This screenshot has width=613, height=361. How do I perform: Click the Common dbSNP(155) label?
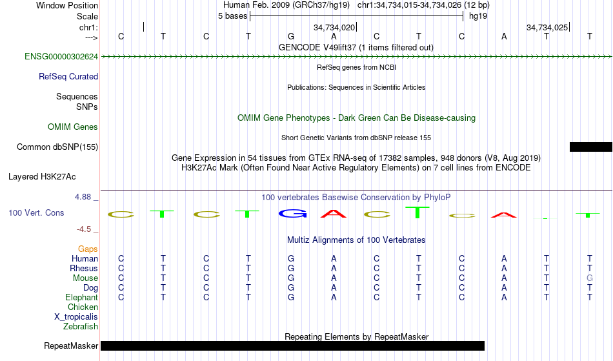[x=57, y=147]
